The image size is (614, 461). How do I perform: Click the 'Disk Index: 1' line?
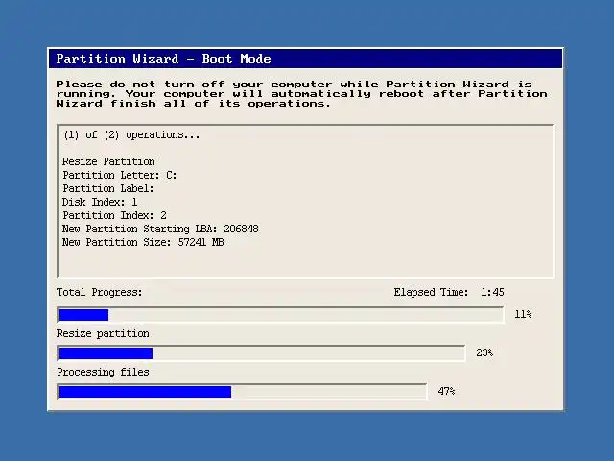100,202
